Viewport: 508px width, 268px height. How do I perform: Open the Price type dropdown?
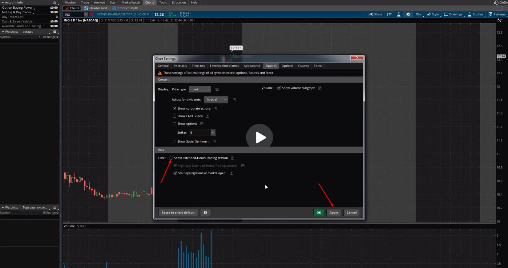200,89
